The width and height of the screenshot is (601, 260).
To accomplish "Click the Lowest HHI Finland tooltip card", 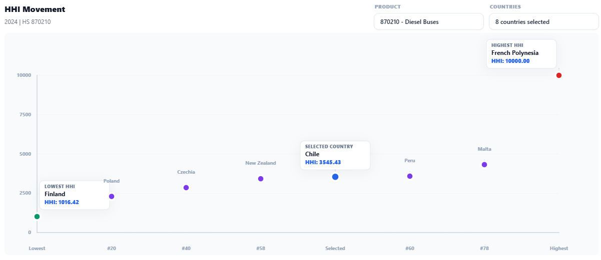I will point(75,195).
